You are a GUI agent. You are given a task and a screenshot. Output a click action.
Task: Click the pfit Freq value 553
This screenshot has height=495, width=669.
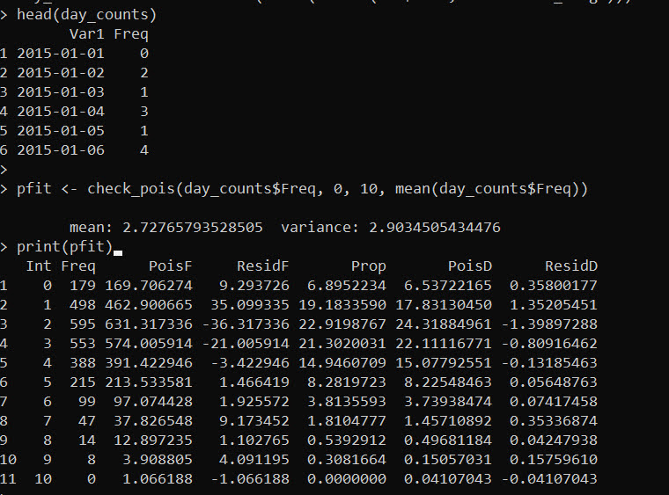pos(83,344)
